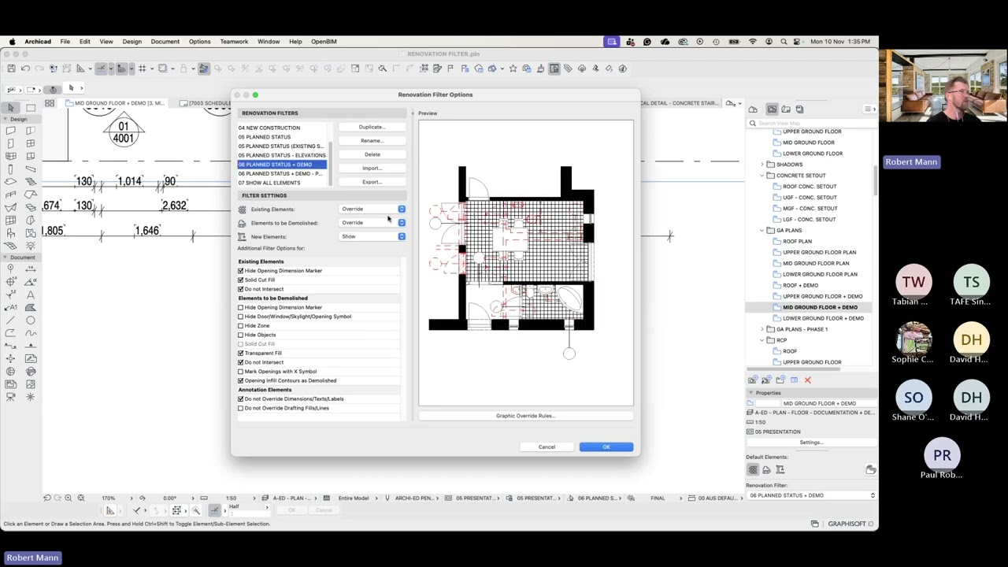Image resolution: width=1008 pixels, height=567 pixels.
Task: Collapse the CONCRETE SETOUT folder
Action: tap(762, 176)
